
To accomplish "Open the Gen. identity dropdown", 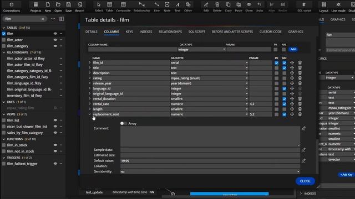I will (210, 172).
